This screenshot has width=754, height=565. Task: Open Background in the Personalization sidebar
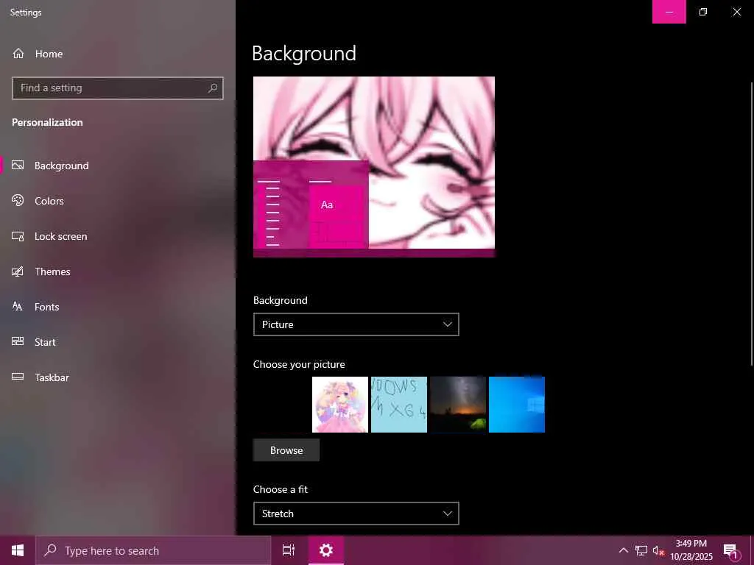[118, 166]
